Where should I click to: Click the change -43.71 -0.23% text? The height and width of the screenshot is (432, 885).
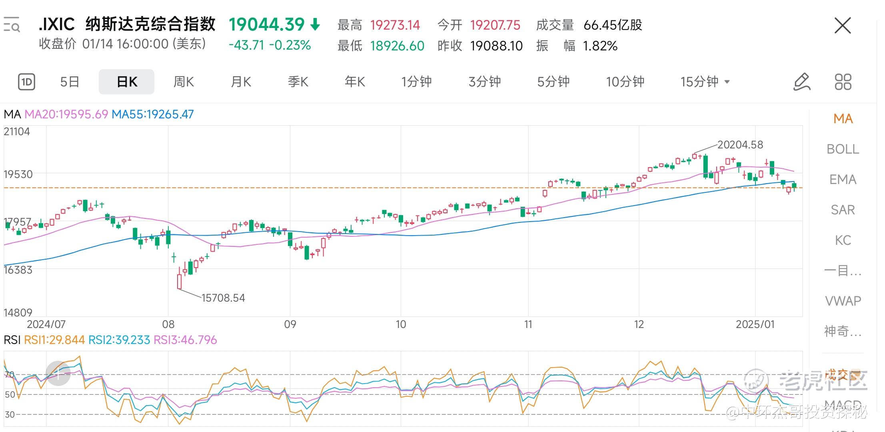pos(270,45)
